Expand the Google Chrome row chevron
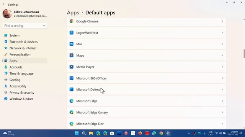Screen dimensions: 245x137 (x=222, y=21)
